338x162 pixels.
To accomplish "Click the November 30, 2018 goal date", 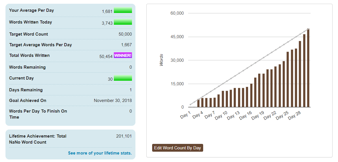I will (113, 101).
